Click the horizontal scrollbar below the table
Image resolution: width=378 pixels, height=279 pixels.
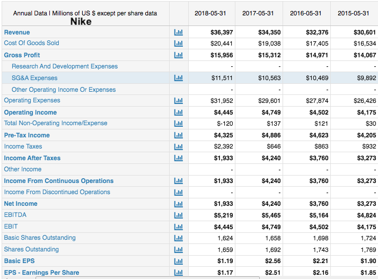(147, 278)
